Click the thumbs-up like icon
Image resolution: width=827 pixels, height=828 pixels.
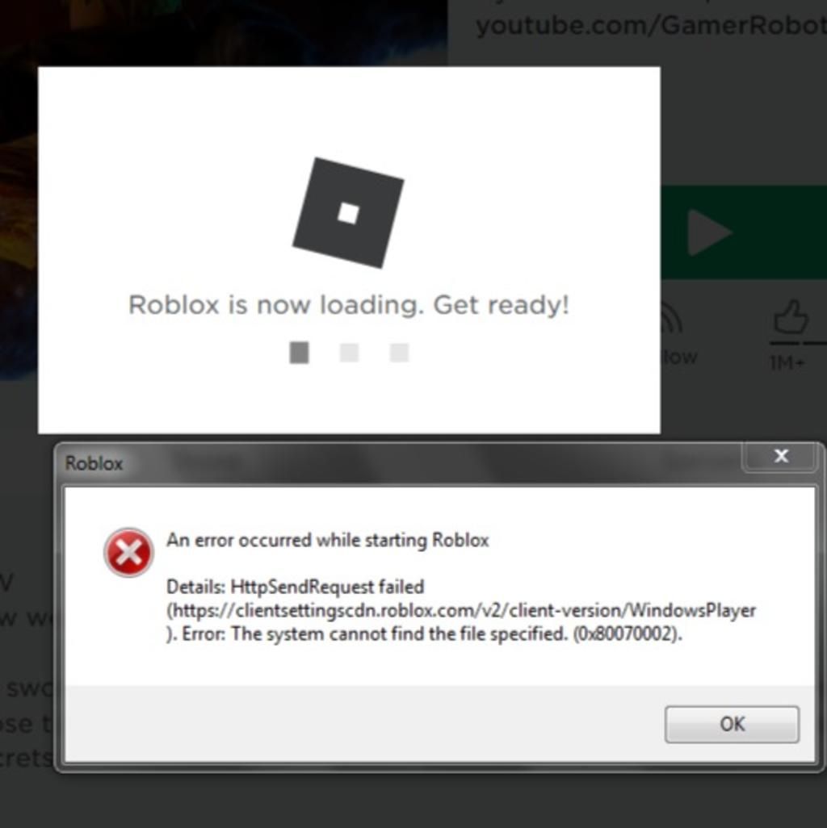pyautogui.click(x=791, y=317)
